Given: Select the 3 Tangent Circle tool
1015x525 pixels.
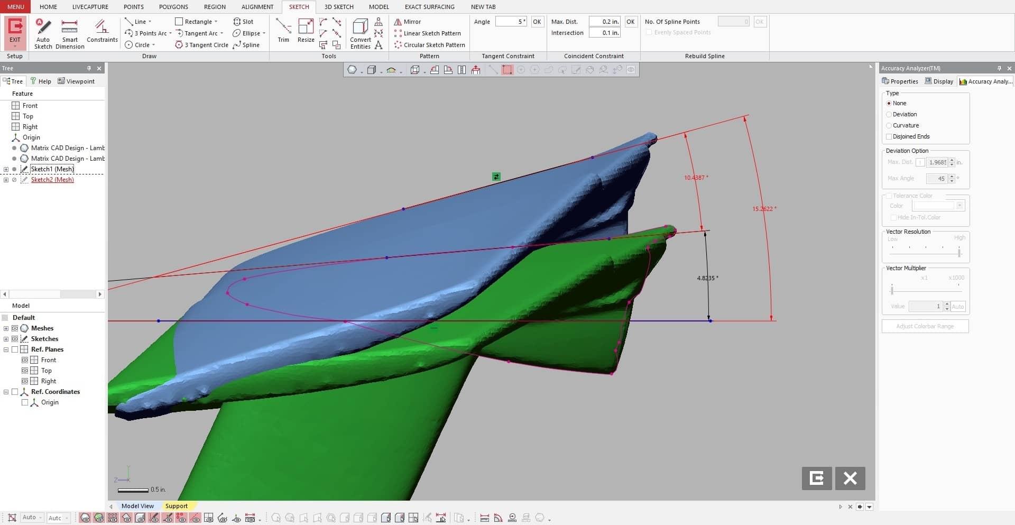Looking at the screenshot, I should tap(202, 45).
